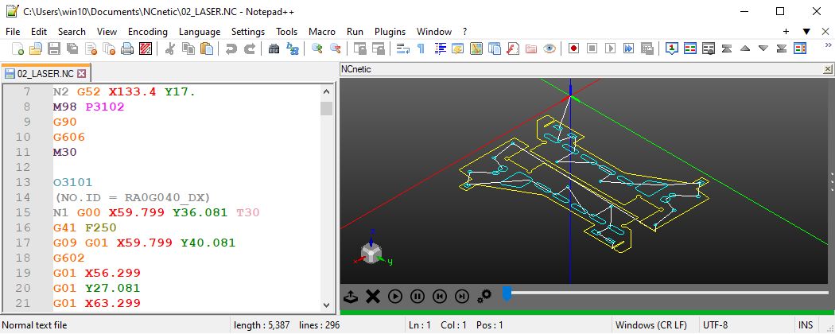
Task: Toggle word wrap toolbar icon
Action: tap(403, 49)
